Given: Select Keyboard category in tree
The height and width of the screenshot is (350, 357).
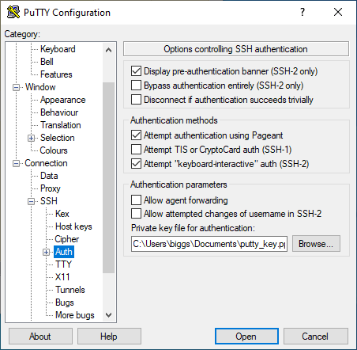Looking at the screenshot, I should [x=58, y=49].
